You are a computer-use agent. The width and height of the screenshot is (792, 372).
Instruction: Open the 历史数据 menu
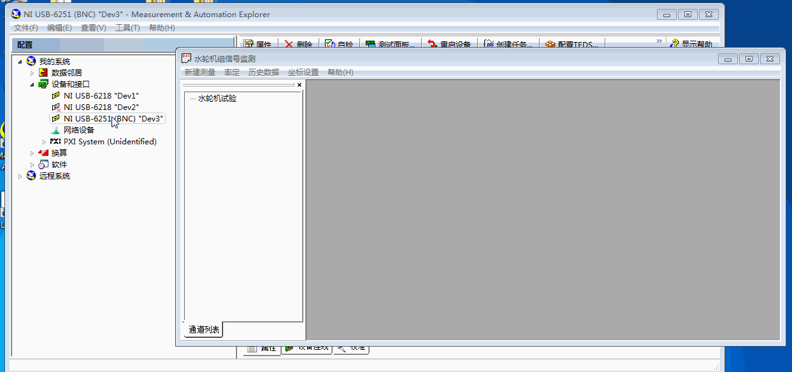point(264,72)
